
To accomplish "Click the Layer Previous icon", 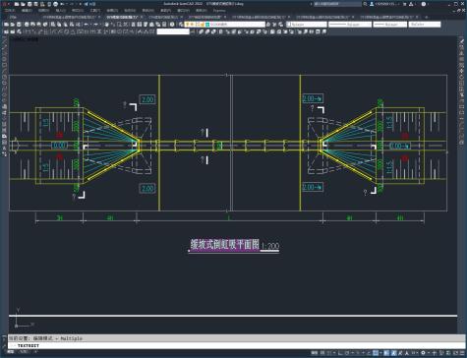I will pyautogui.click(x=274, y=25).
